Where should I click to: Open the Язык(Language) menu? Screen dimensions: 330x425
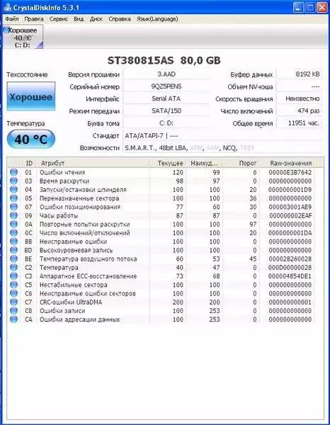pos(157,19)
